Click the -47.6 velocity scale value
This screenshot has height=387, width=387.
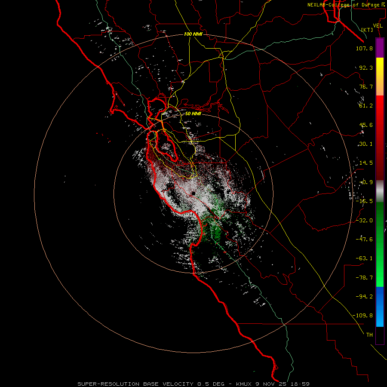click(x=364, y=240)
